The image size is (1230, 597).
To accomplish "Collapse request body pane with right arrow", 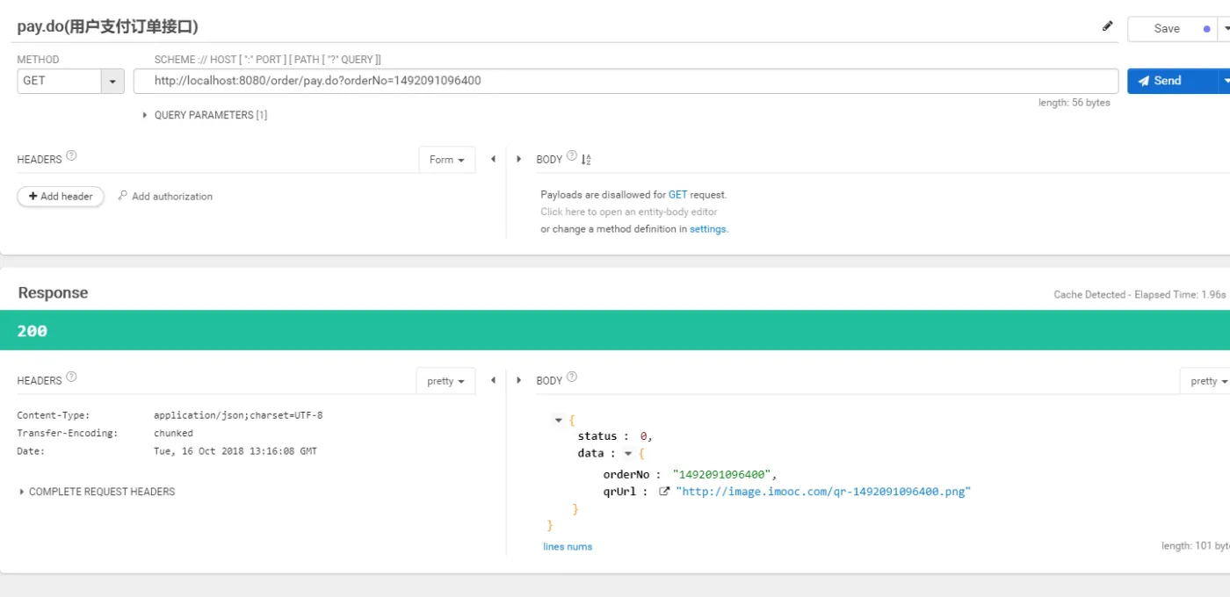I will (x=519, y=159).
